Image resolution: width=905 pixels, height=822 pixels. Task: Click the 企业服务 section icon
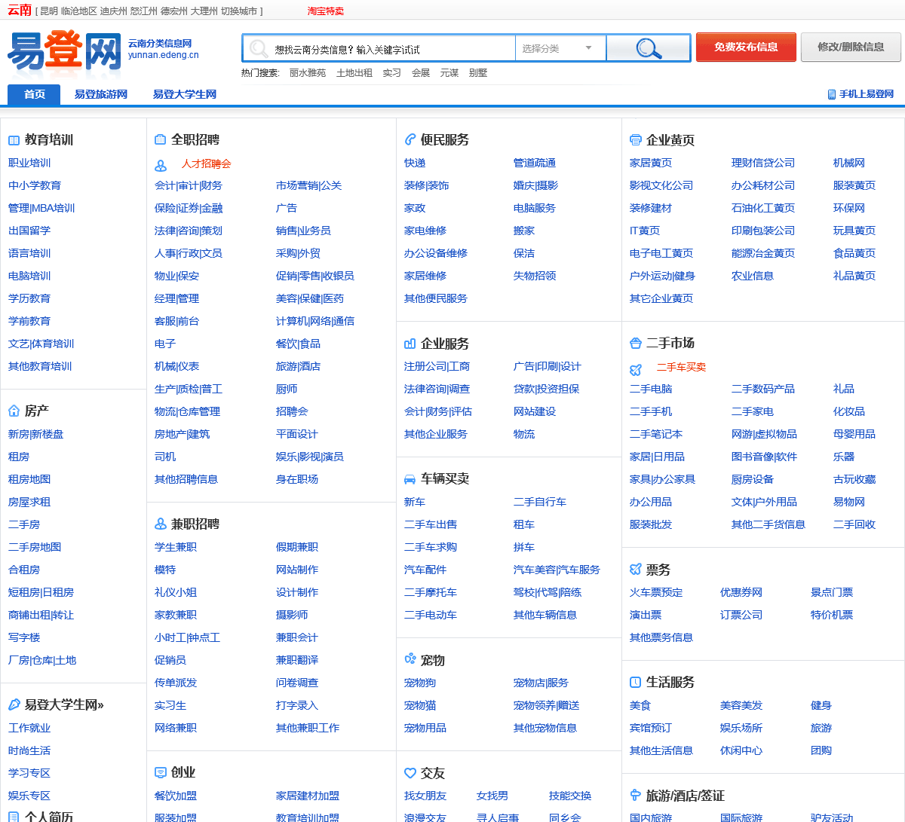[x=410, y=344]
